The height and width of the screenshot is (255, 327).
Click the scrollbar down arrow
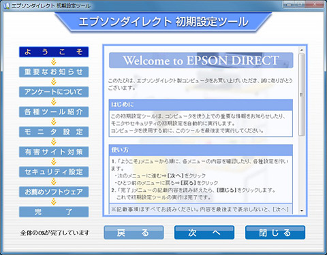point(302,211)
